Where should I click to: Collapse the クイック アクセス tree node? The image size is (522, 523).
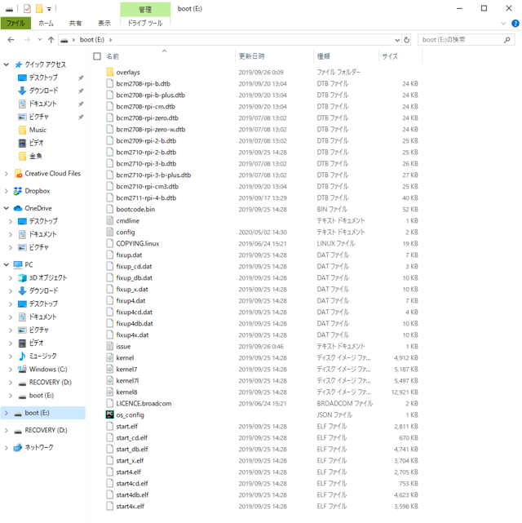[x=7, y=64]
